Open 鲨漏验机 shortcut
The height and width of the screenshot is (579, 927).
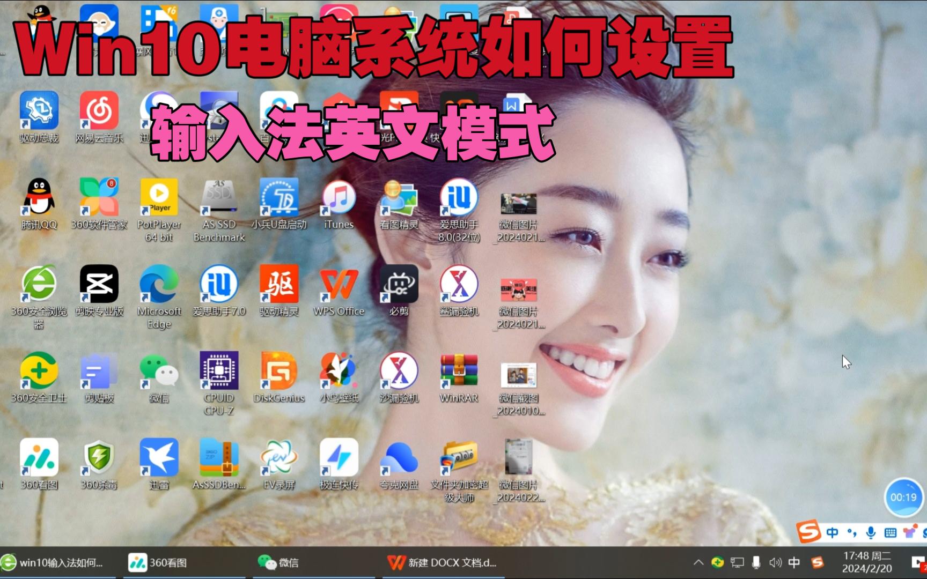click(459, 291)
